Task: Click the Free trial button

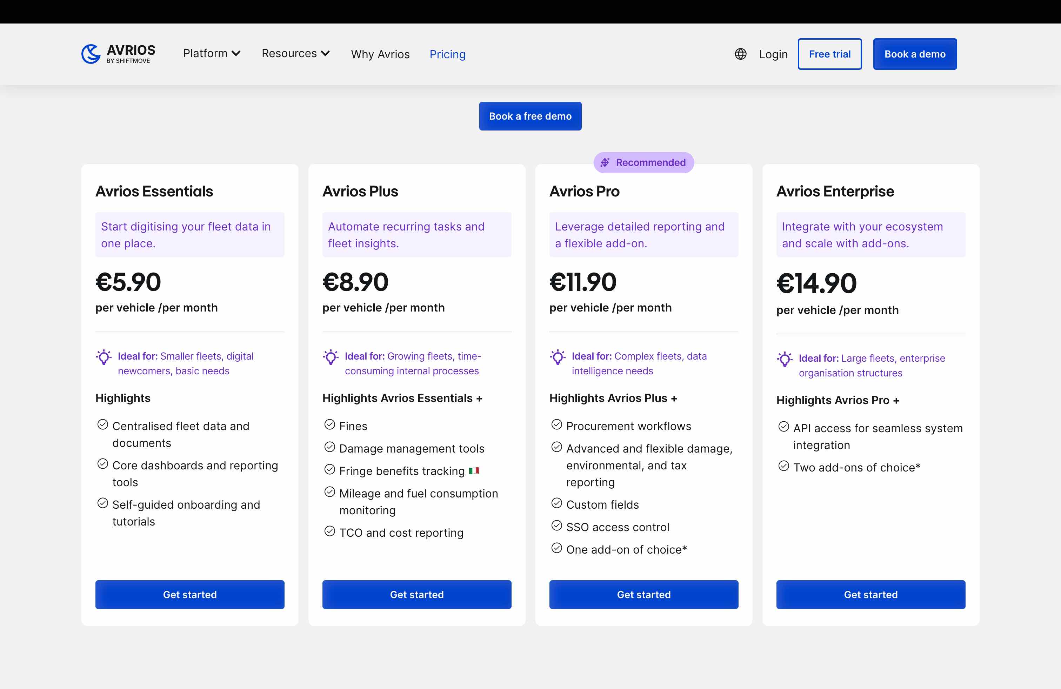Action: pos(830,54)
